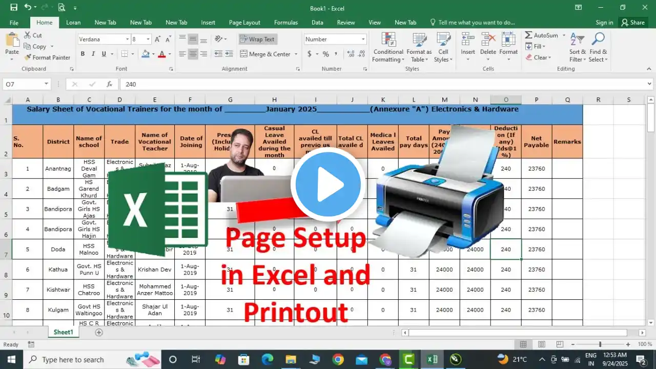Toggle underline formatting

click(104, 54)
